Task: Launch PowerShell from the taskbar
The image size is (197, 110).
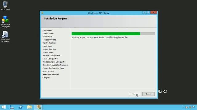Action: [21, 107]
